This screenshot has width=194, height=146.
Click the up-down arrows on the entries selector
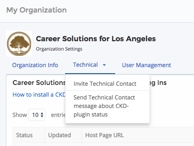pos(42,115)
